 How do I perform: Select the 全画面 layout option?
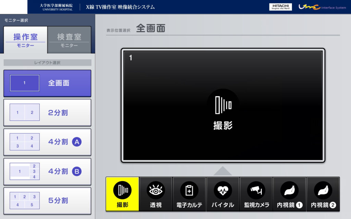47,83
